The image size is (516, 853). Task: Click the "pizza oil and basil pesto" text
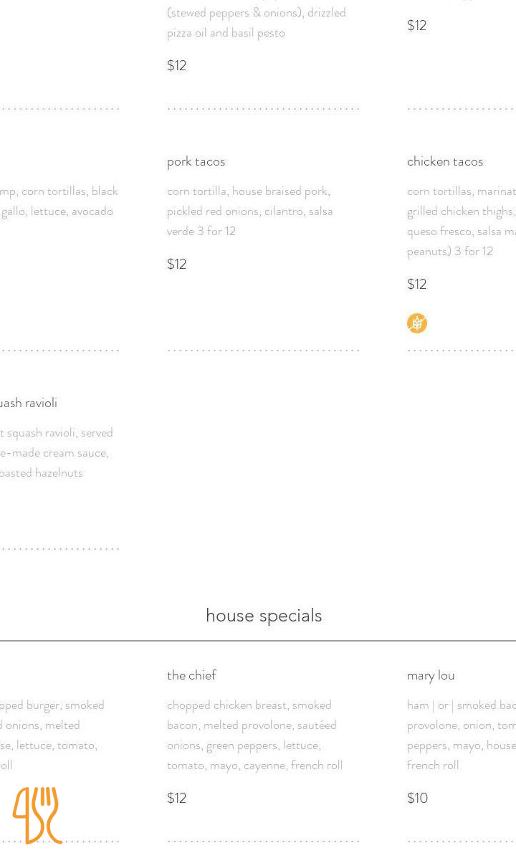(x=226, y=32)
